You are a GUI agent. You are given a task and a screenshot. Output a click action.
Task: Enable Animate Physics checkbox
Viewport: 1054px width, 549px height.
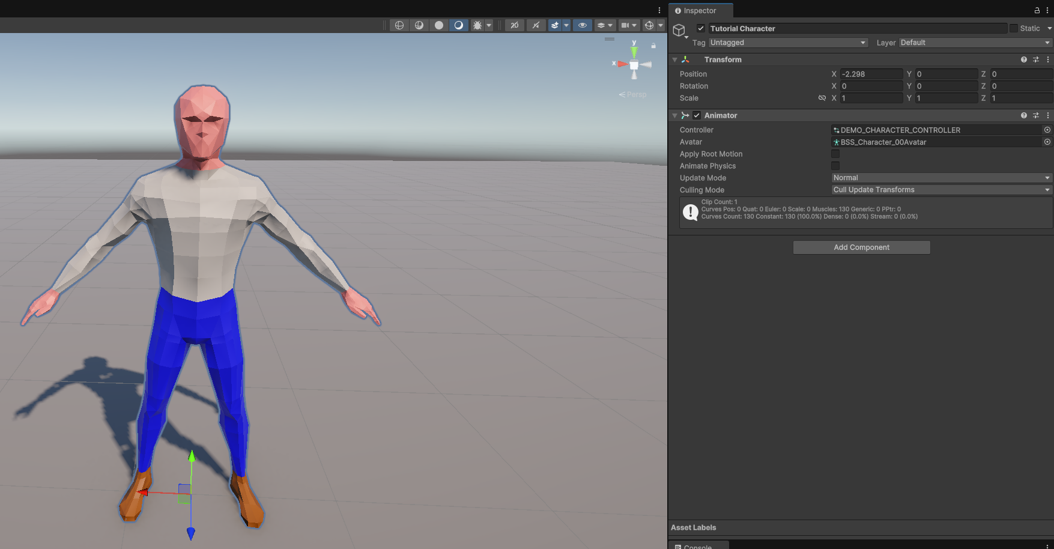(835, 166)
